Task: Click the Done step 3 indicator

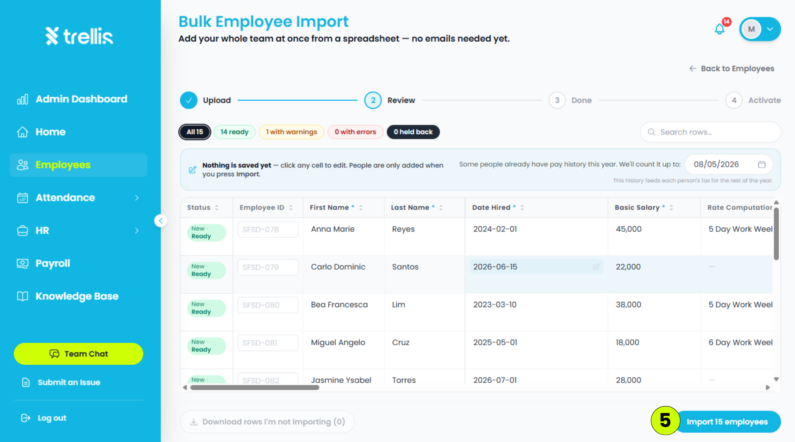Action: (557, 100)
